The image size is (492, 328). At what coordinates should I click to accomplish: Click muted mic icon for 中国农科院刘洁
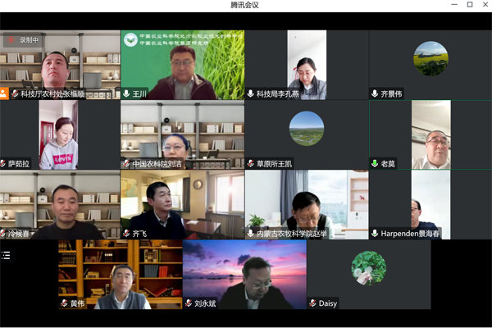point(126,163)
